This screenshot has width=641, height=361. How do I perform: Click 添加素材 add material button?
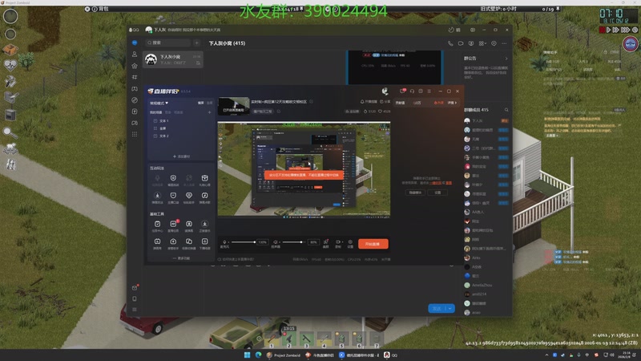[x=181, y=156]
